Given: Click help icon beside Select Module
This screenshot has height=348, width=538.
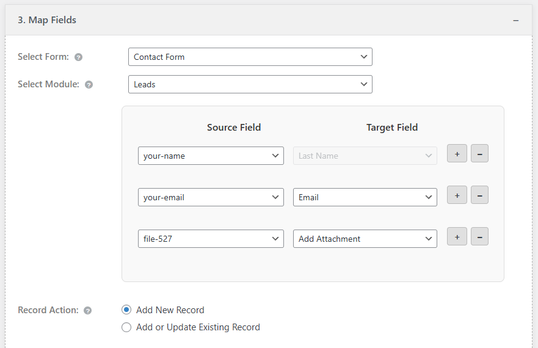Looking at the screenshot, I should click(89, 85).
